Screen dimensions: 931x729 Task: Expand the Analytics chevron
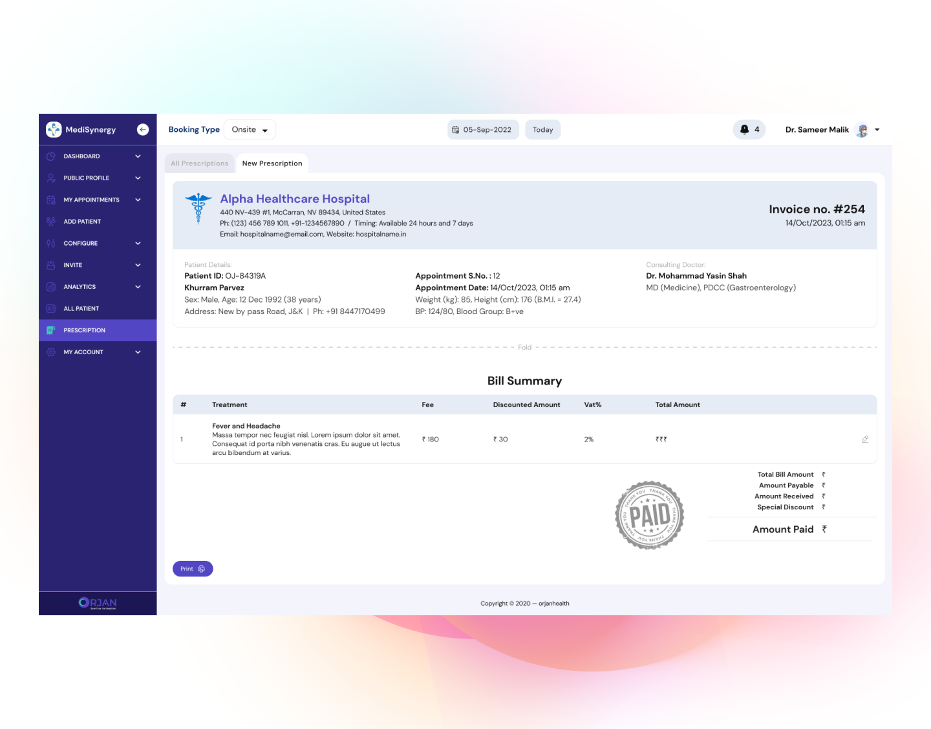pyautogui.click(x=138, y=287)
